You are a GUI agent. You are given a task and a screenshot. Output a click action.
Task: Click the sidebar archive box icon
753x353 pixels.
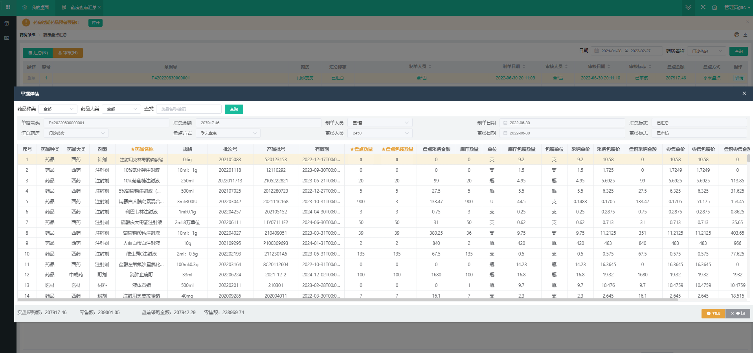click(7, 24)
